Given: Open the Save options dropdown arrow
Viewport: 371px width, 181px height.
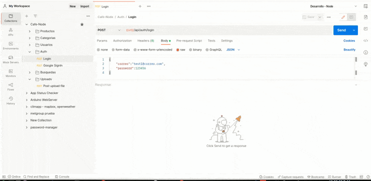Looking at the screenshot, I should 319,17.
